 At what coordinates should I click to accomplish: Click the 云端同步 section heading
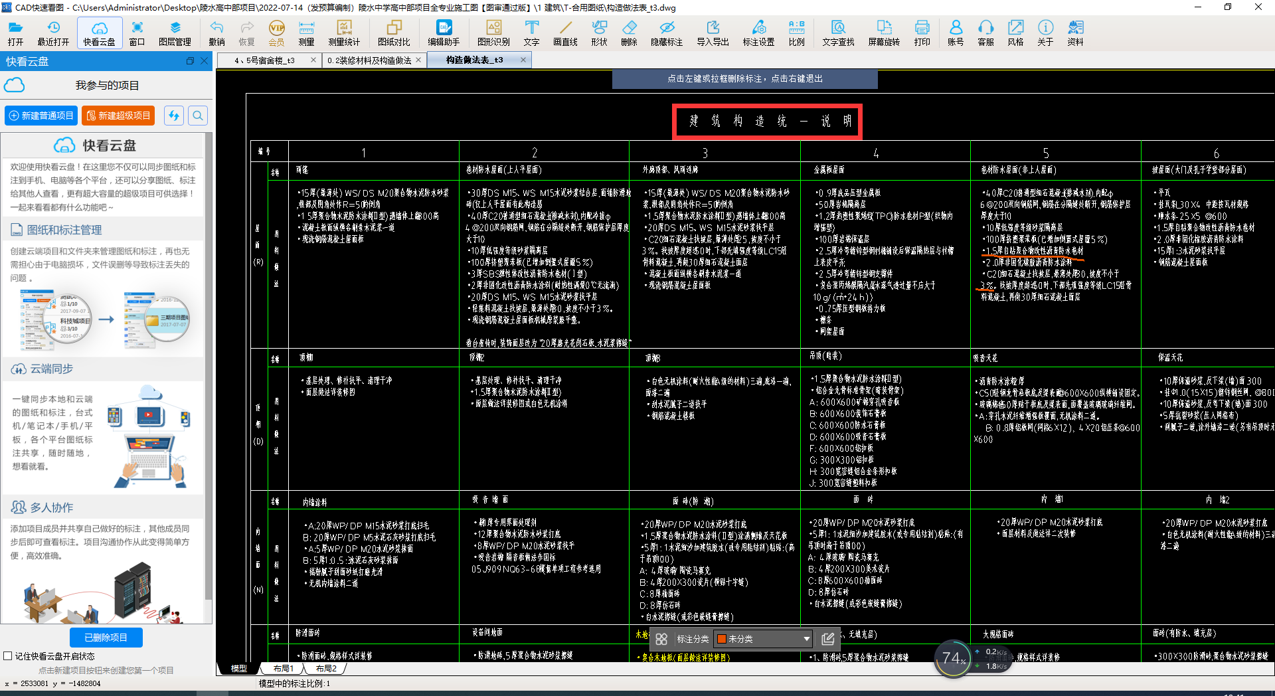coord(51,369)
